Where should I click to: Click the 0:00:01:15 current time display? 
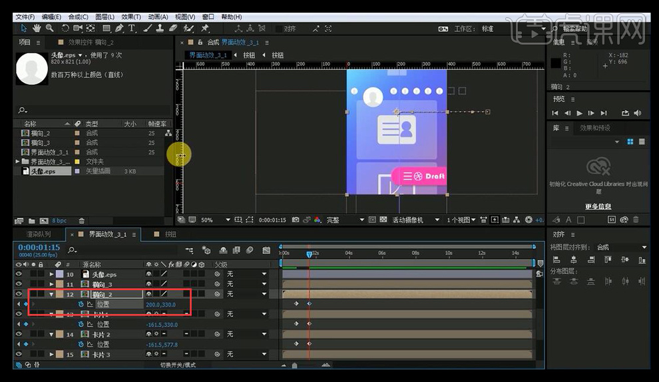(39, 247)
